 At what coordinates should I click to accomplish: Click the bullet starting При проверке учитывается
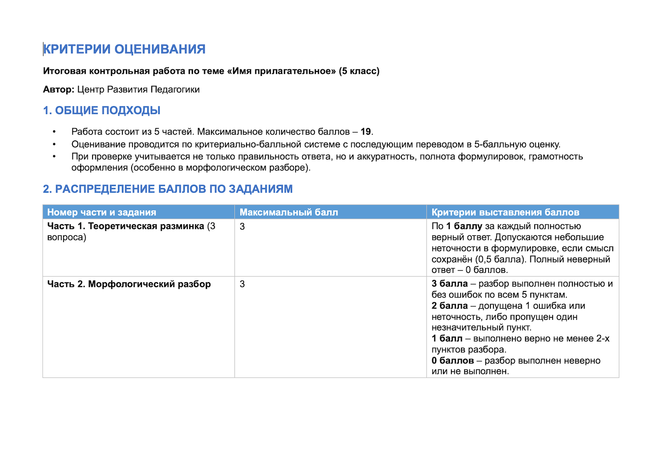point(327,162)
